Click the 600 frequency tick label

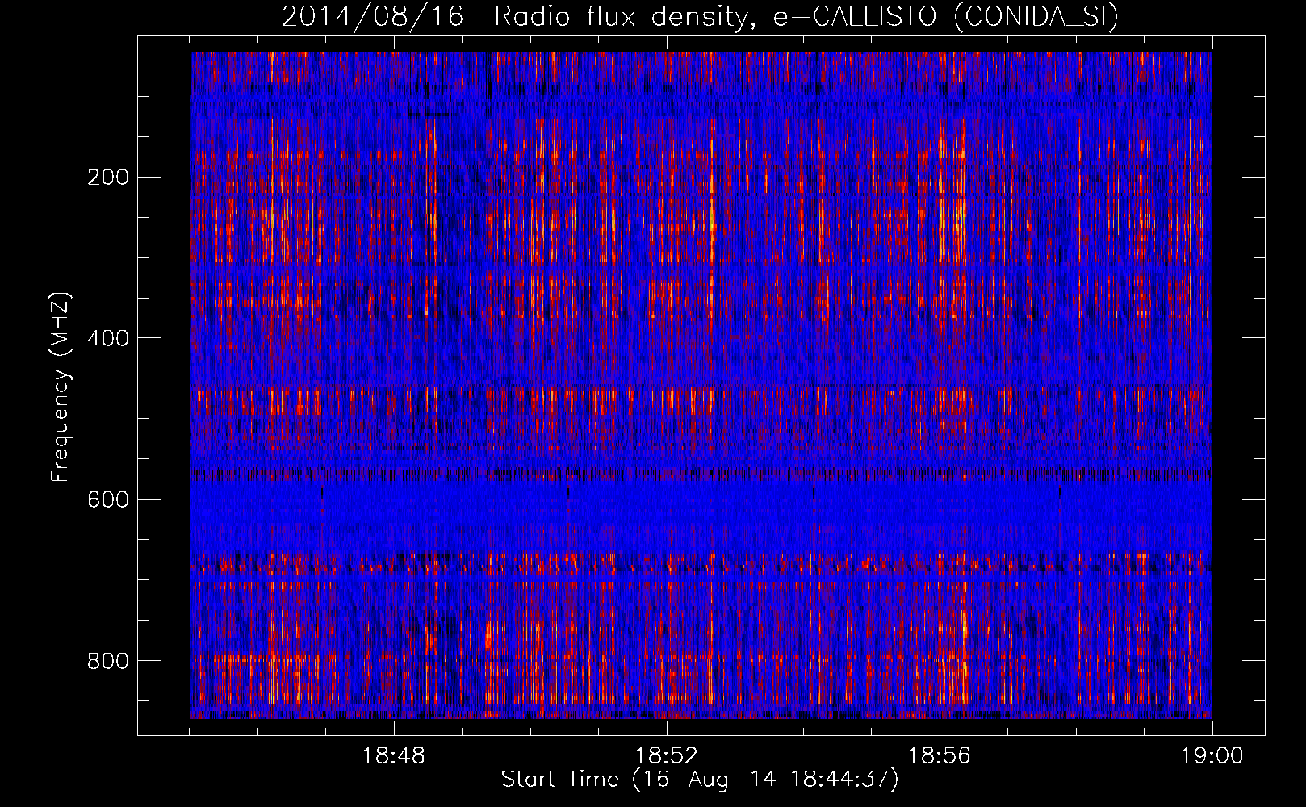[x=108, y=500]
